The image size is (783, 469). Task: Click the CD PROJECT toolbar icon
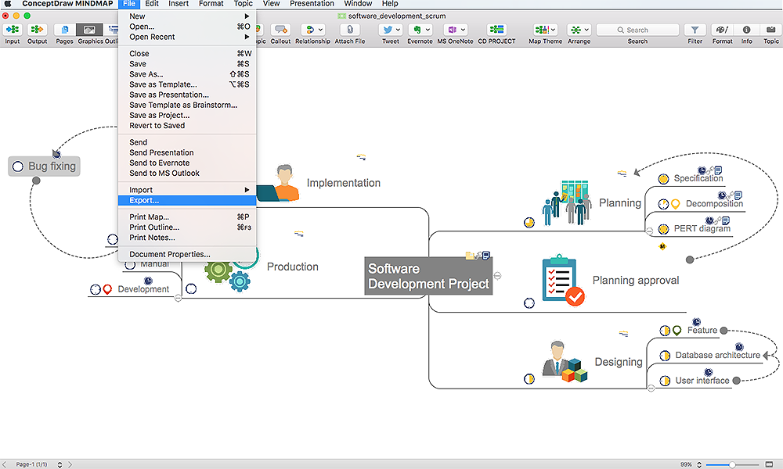(496, 30)
